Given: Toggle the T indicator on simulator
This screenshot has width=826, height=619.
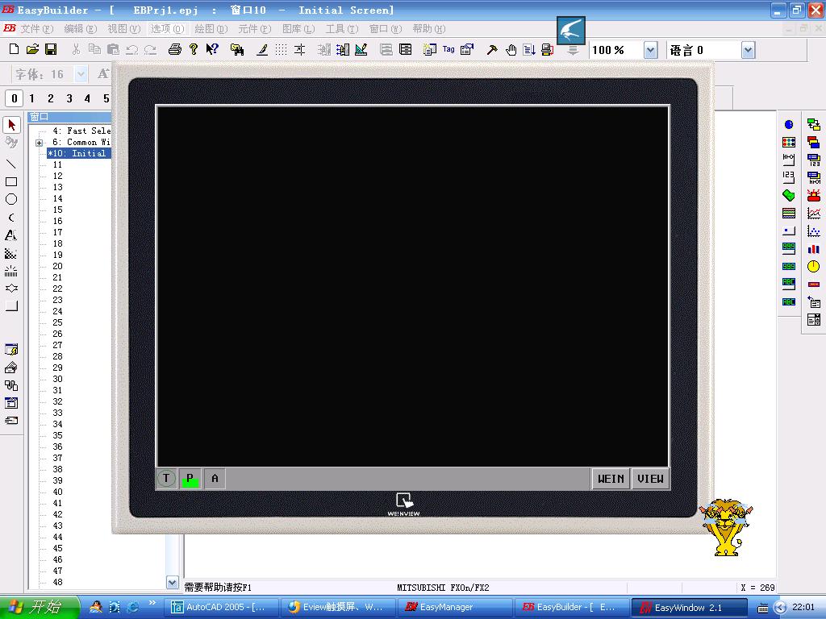Looking at the screenshot, I should pos(166,478).
